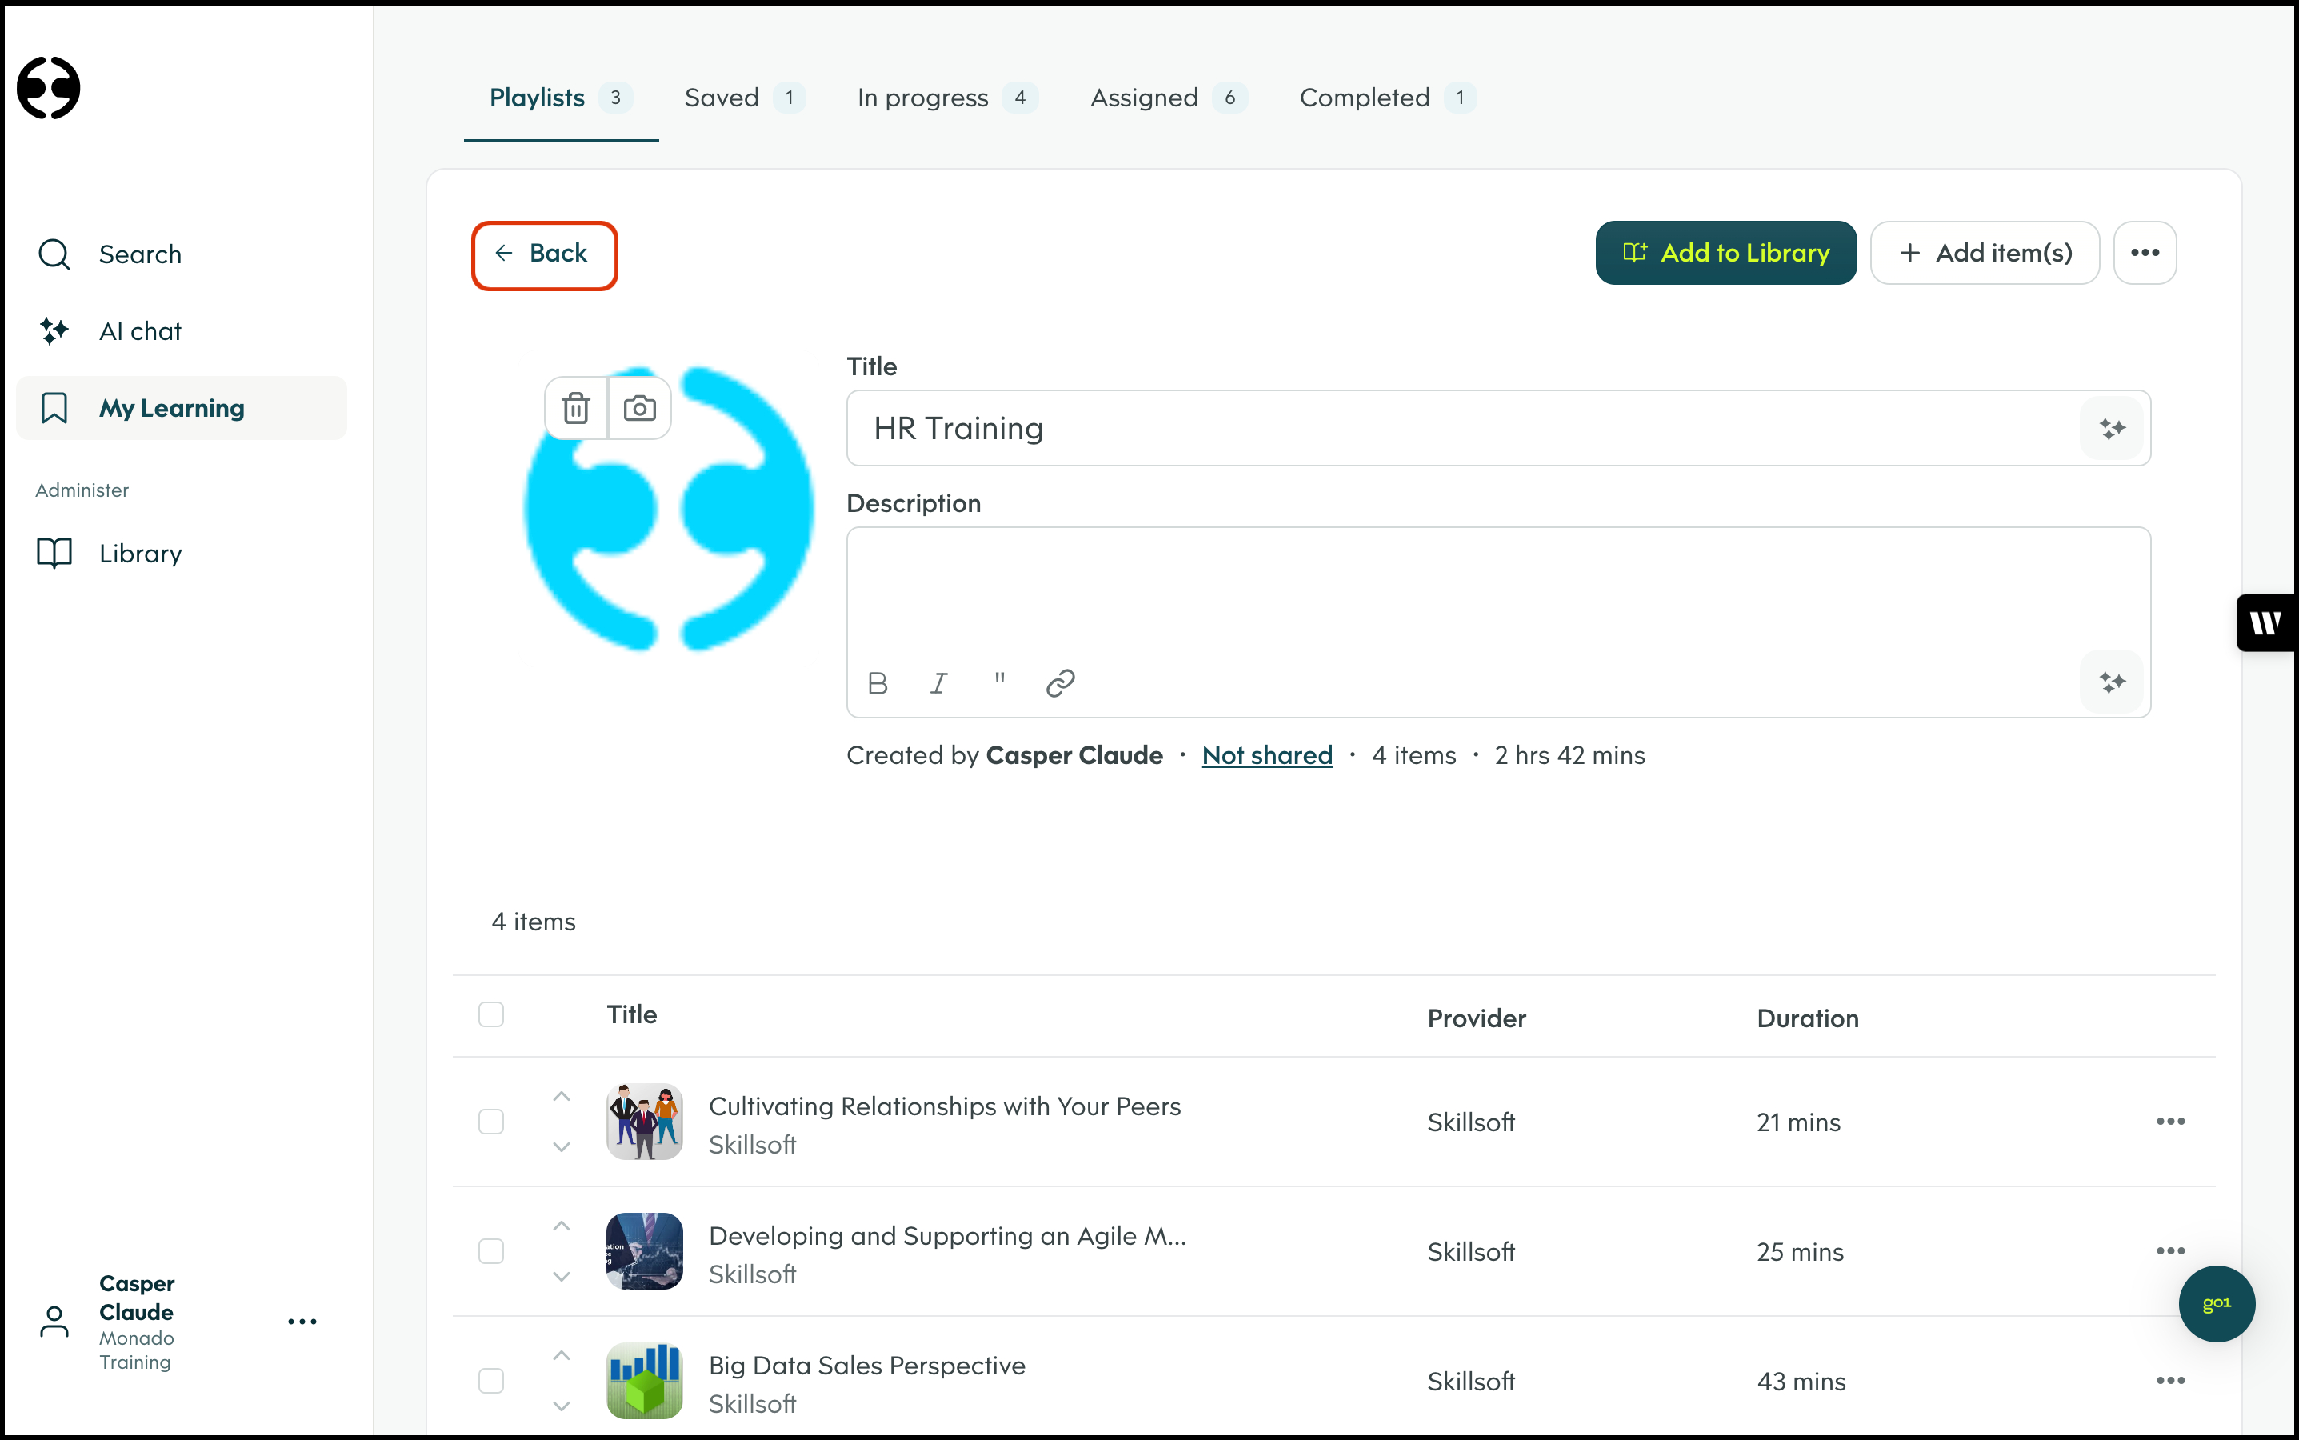Click the Duration column header

pos(1806,1019)
